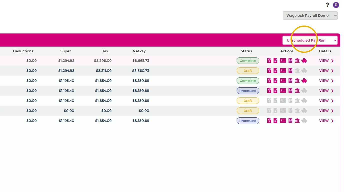Screen dimensions: 344x192
Task: Click piggy bank icon in second Complete row
Action: (304, 81)
